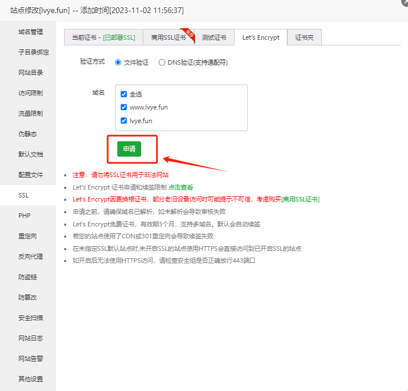Open the [商用SSL证书] link in warning

click(x=300, y=199)
